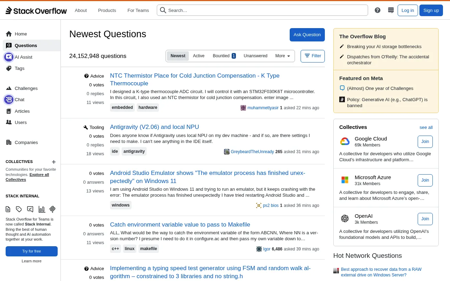Viewport: 450px width, 281px height.
Task: Click Igor's user avatar
Action: point(259,249)
